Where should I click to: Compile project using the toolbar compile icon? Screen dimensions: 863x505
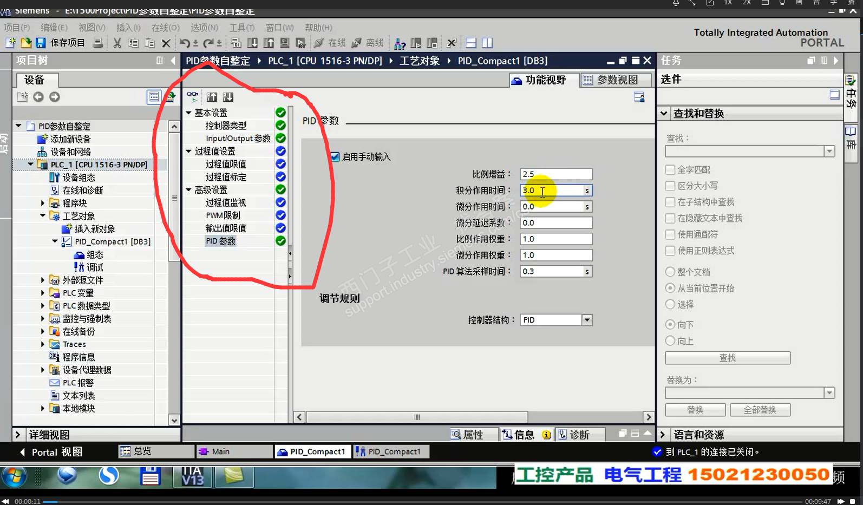(x=236, y=43)
